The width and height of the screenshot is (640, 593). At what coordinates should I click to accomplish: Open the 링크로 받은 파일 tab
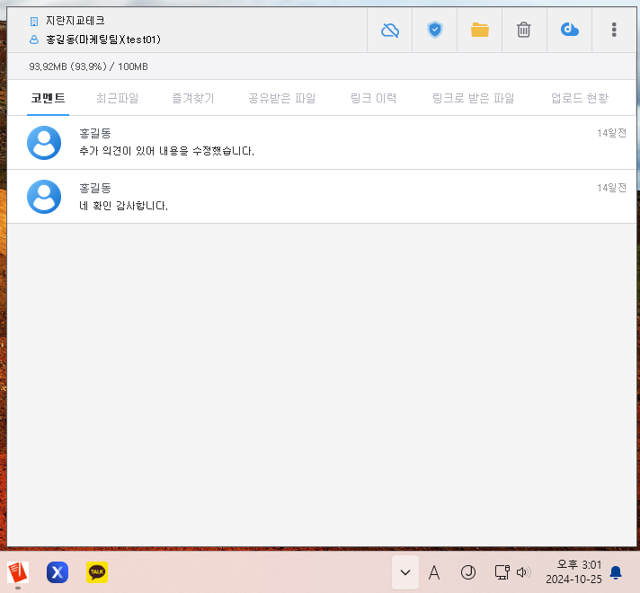tap(473, 98)
